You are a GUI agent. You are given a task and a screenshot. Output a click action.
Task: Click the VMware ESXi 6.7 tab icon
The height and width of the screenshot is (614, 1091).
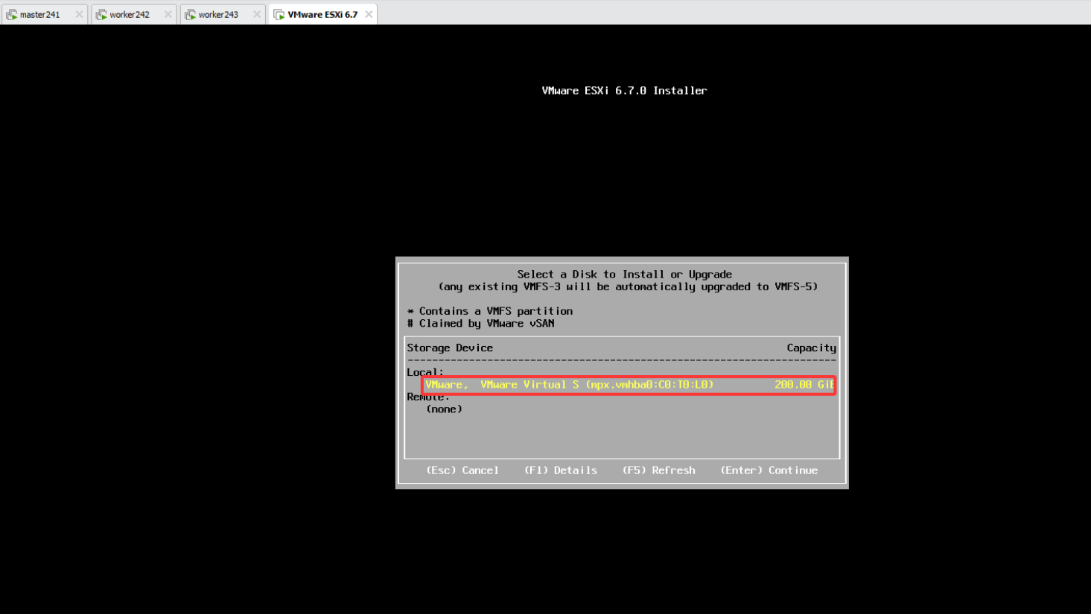(279, 14)
